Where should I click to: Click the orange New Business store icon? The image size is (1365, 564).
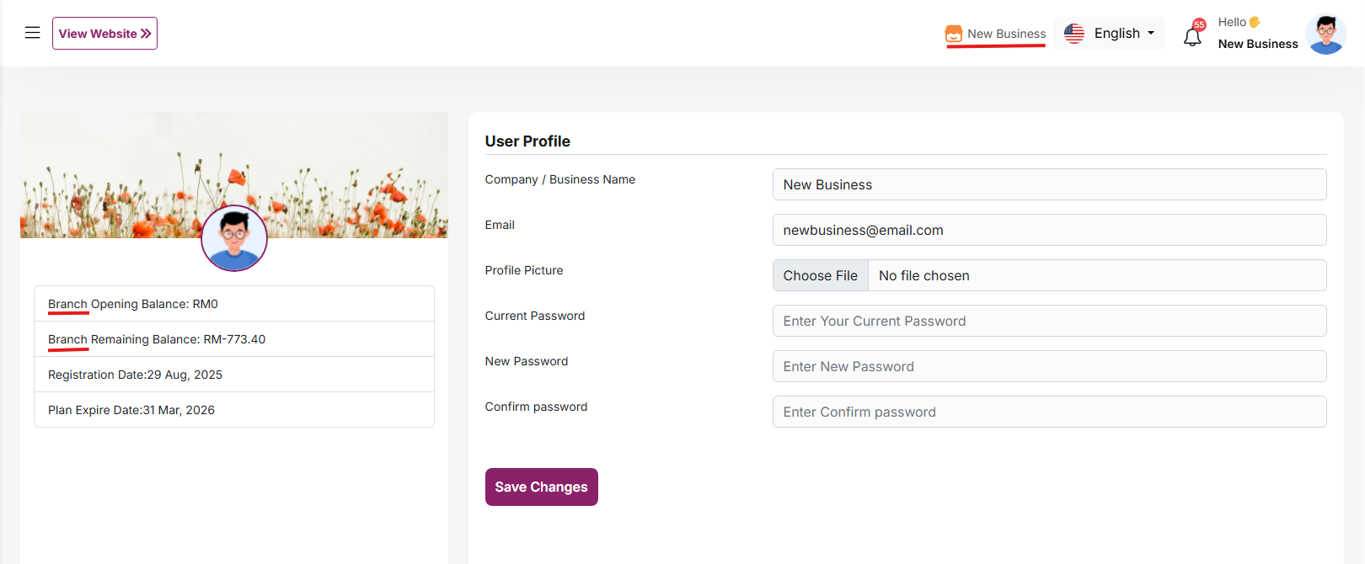coord(953,34)
